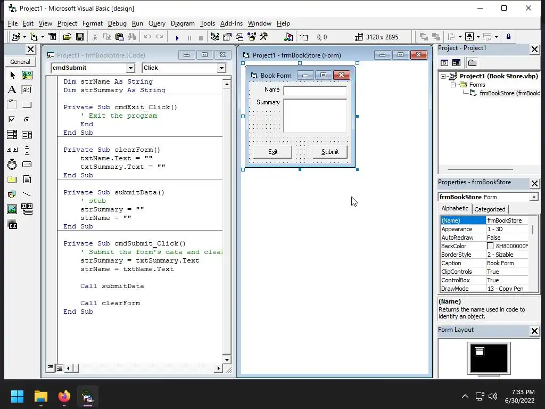Click the code window scroll-down arrow
Image resolution: width=545 pixels, height=409 pixels.
click(227, 360)
